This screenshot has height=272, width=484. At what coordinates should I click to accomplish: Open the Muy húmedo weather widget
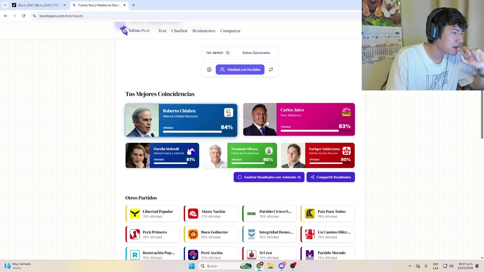(x=17, y=266)
